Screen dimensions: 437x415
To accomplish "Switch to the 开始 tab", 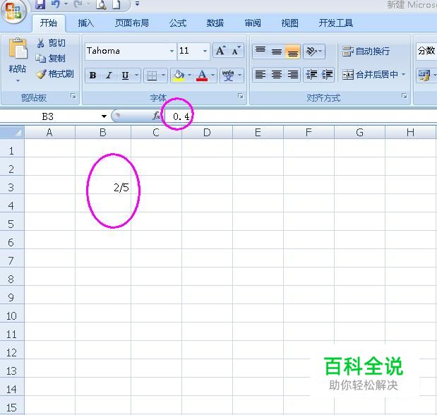I will (49, 23).
